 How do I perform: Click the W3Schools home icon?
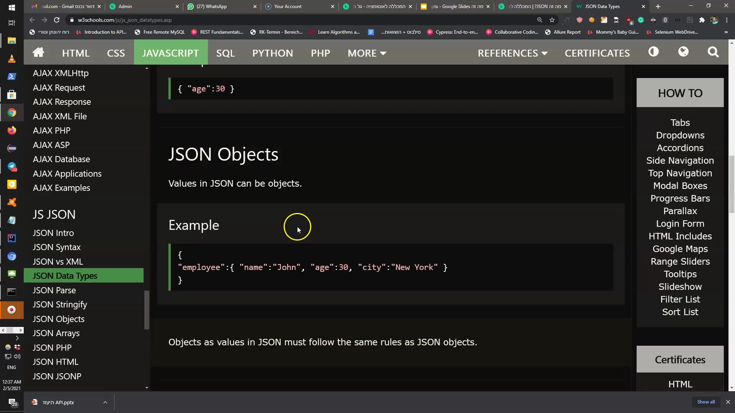[38, 52]
